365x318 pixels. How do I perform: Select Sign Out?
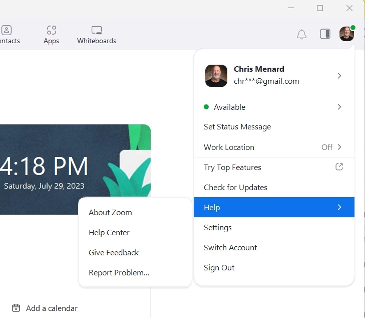(x=274, y=267)
